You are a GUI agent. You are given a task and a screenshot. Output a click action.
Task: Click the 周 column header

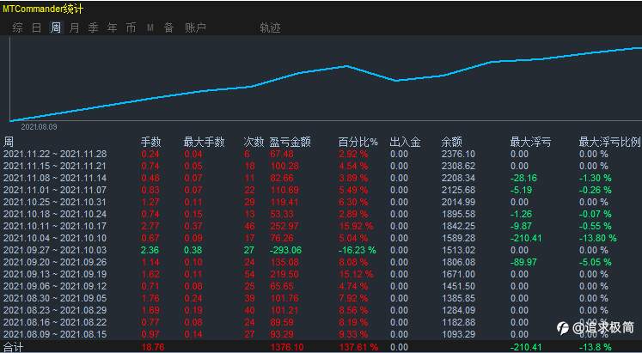click(x=9, y=142)
